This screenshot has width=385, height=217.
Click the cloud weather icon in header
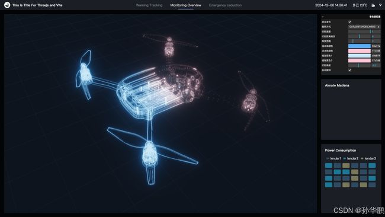click(x=373, y=5)
